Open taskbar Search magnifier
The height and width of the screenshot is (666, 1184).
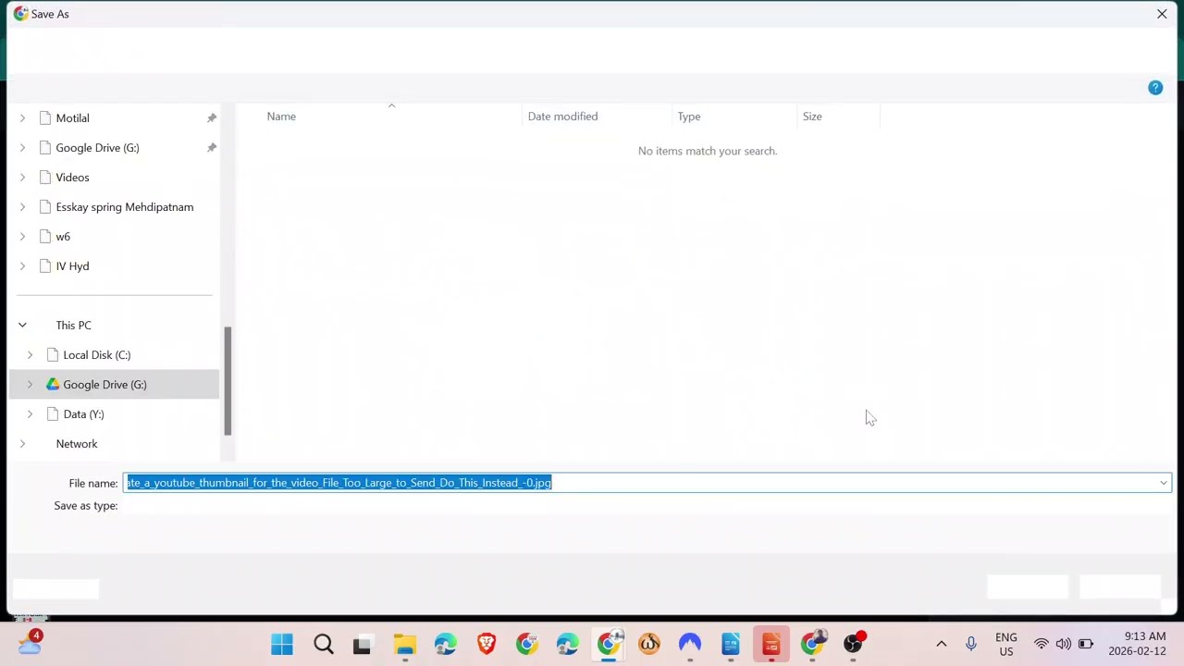(x=323, y=644)
